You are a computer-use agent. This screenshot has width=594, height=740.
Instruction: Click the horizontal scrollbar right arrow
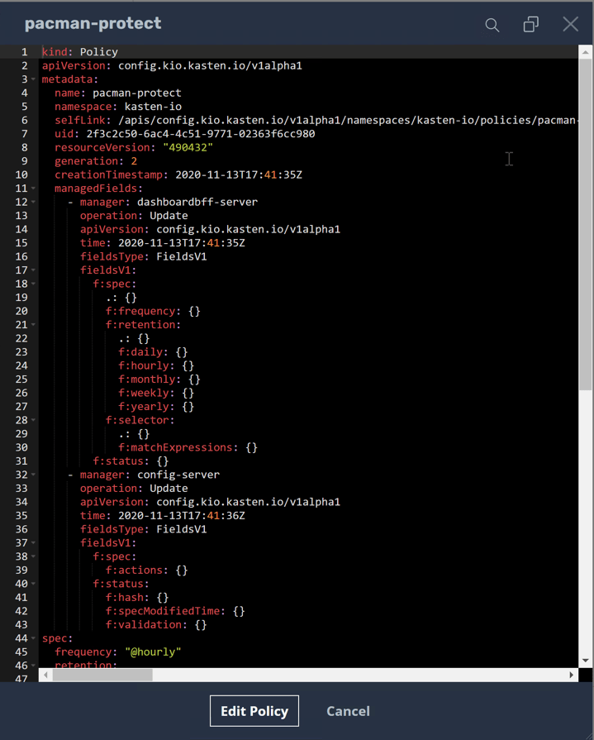point(572,675)
